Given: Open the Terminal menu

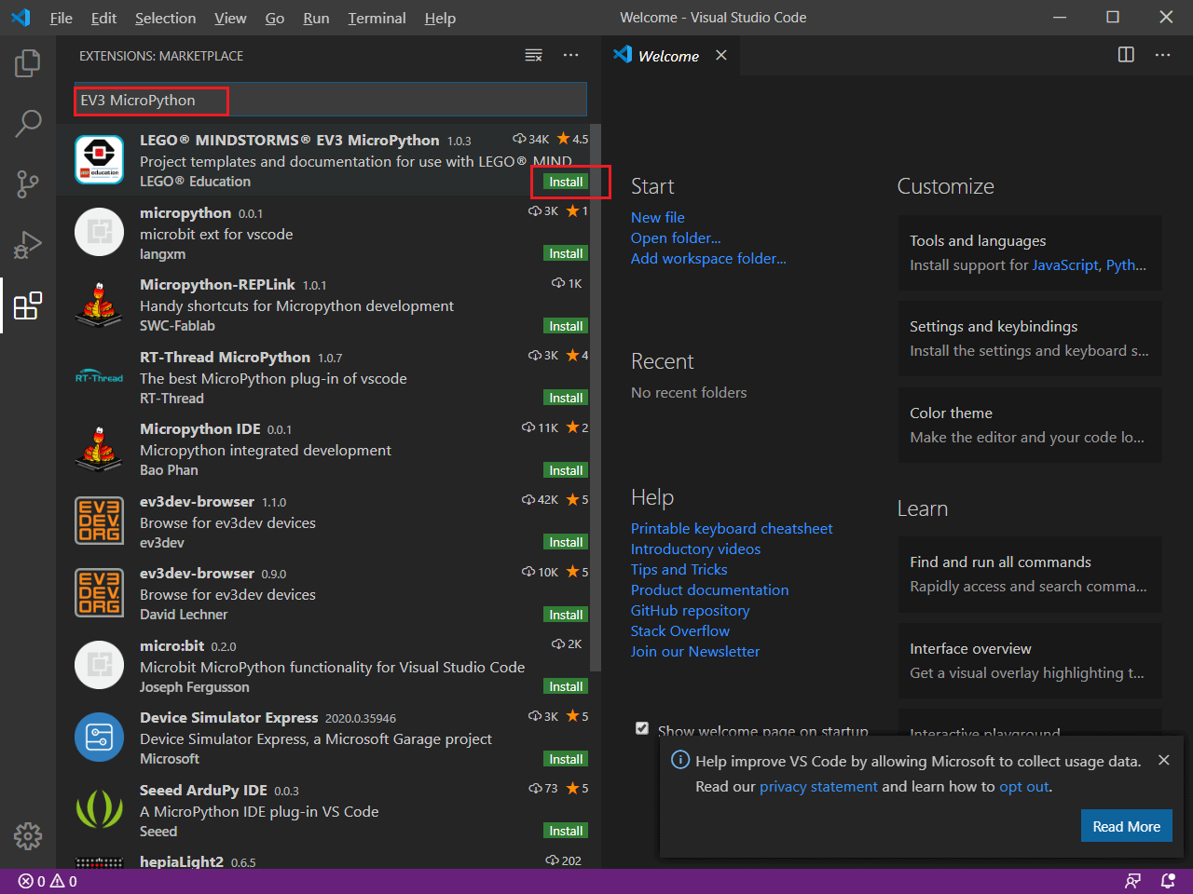Looking at the screenshot, I should pos(377,18).
